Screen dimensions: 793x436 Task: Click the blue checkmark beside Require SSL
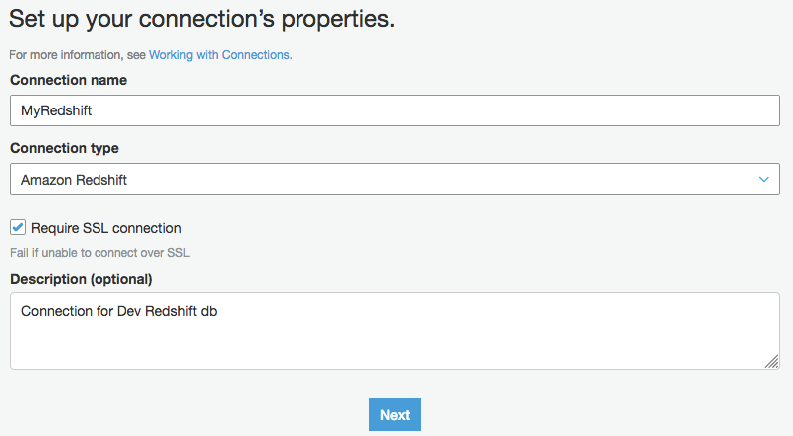pos(18,227)
